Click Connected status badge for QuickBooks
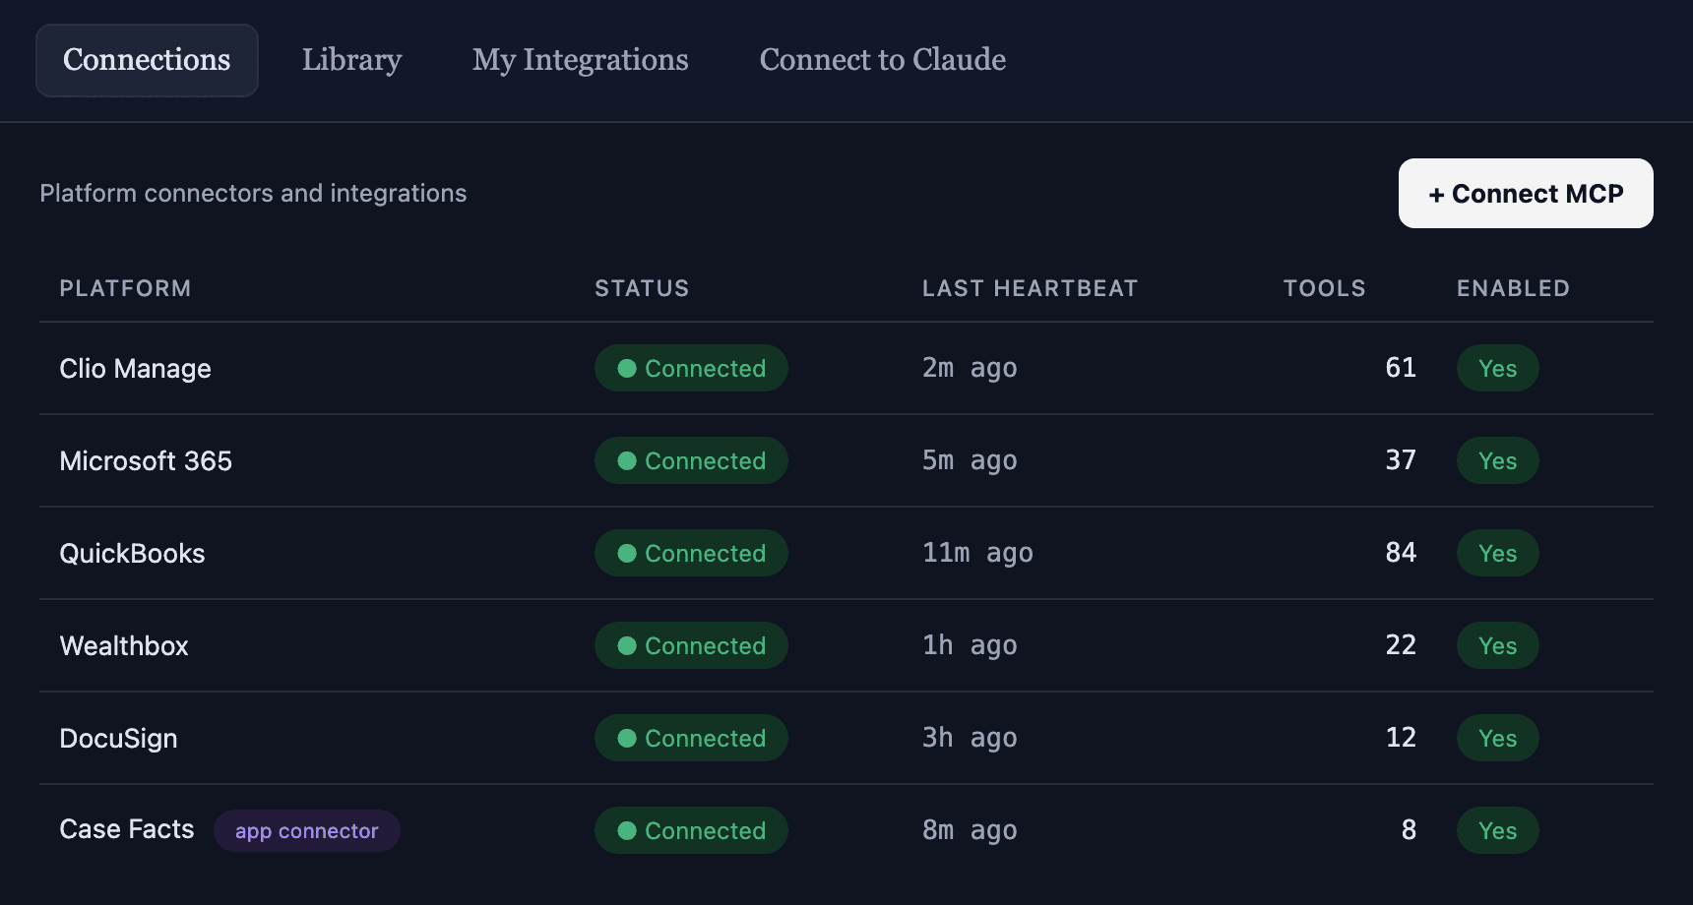 point(691,553)
